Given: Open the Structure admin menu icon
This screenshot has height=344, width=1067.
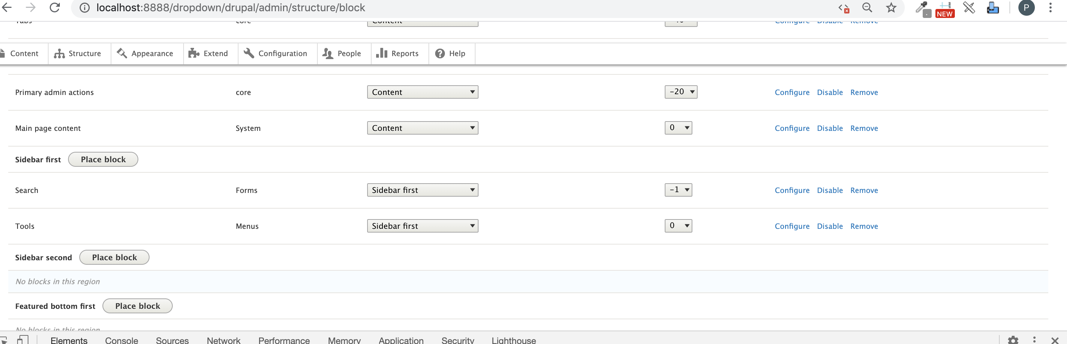Looking at the screenshot, I should pos(60,53).
